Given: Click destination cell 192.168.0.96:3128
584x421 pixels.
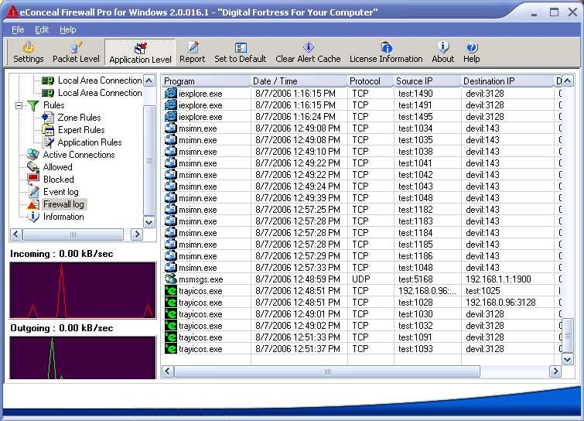Looking at the screenshot, I should [500, 302].
